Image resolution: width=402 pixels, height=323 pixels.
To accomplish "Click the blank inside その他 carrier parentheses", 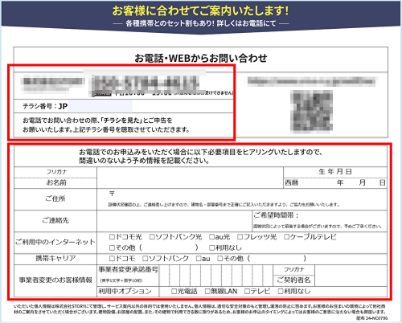I will click(277, 259).
